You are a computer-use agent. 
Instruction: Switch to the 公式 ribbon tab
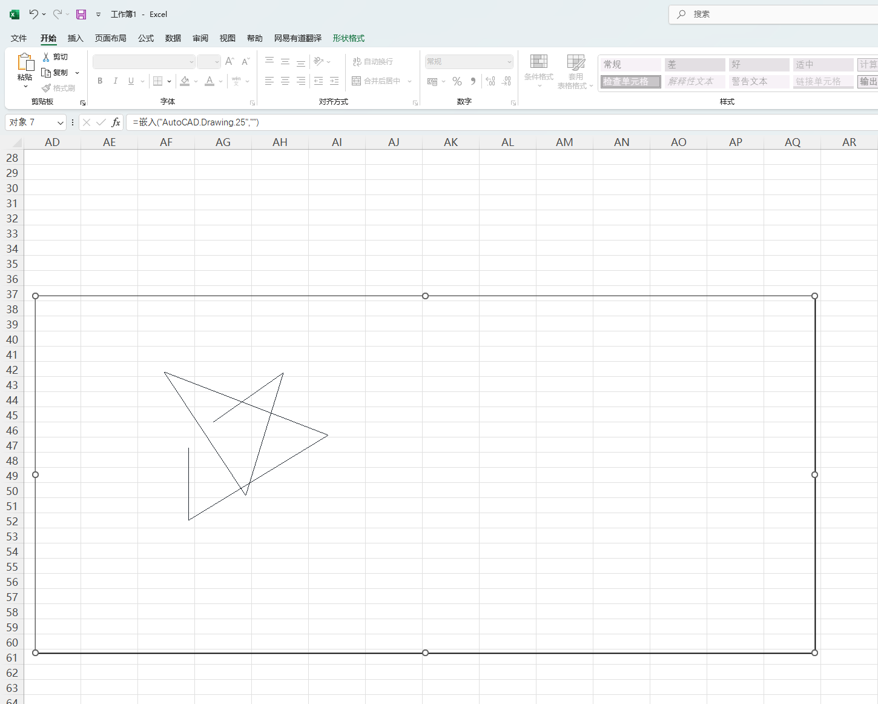(146, 38)
